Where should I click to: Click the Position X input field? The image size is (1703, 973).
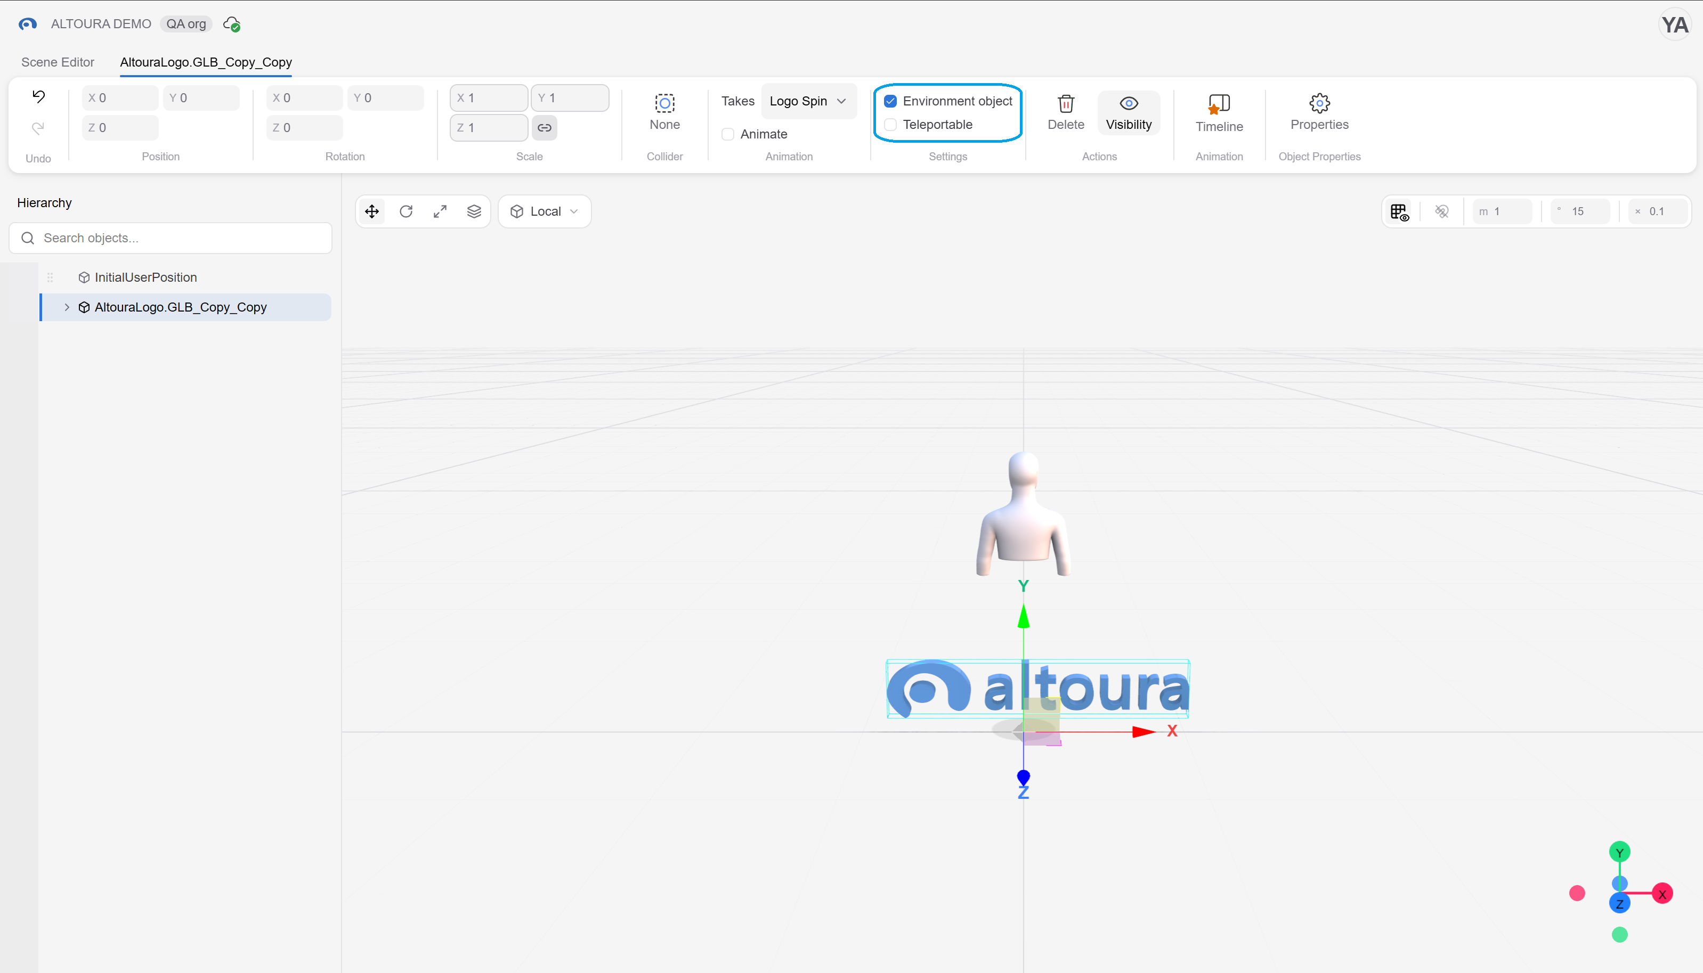[x=120, y=98]
